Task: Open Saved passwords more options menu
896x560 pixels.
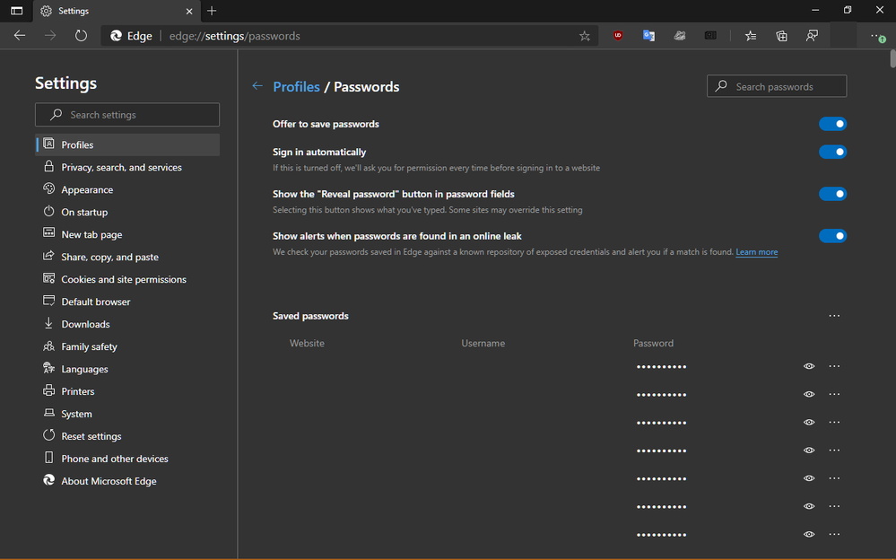Action: (x=834, y=316)
